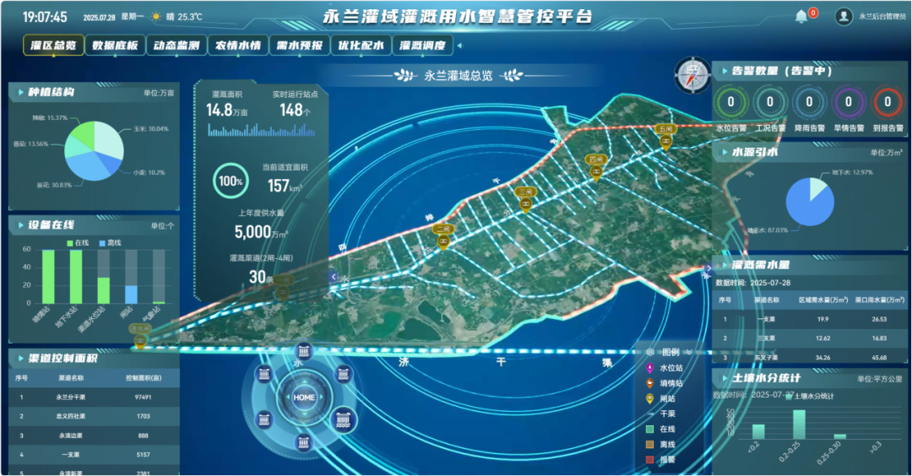Toggle 离线 status in map legend

point(660,445)
